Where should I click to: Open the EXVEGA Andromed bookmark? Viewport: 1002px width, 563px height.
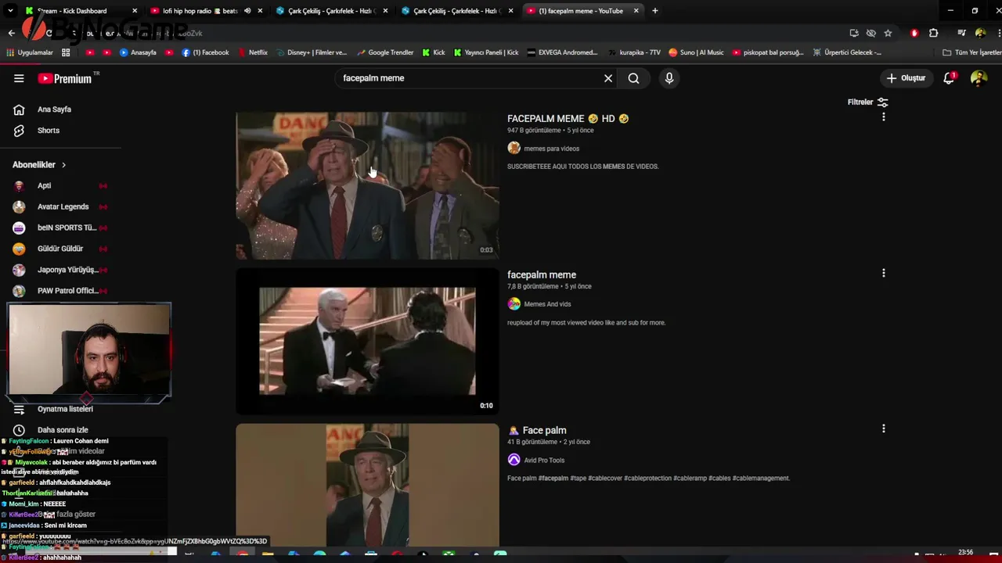click(x=563, y=52)
